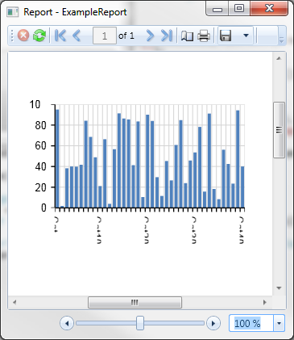Click the current page number field
The height and width of the screenshot is (340, 294).
coord(105,36)
